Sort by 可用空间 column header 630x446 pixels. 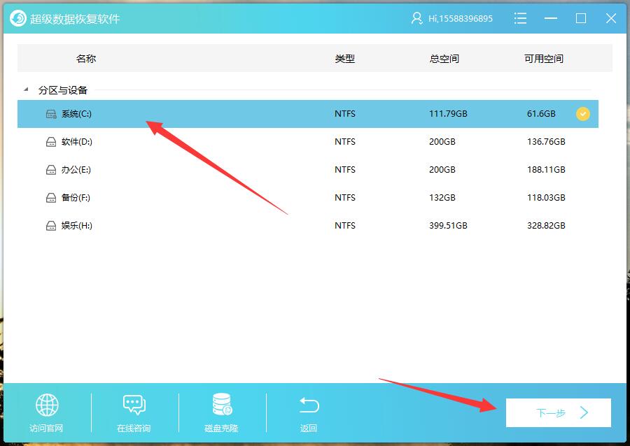[544, 59]
